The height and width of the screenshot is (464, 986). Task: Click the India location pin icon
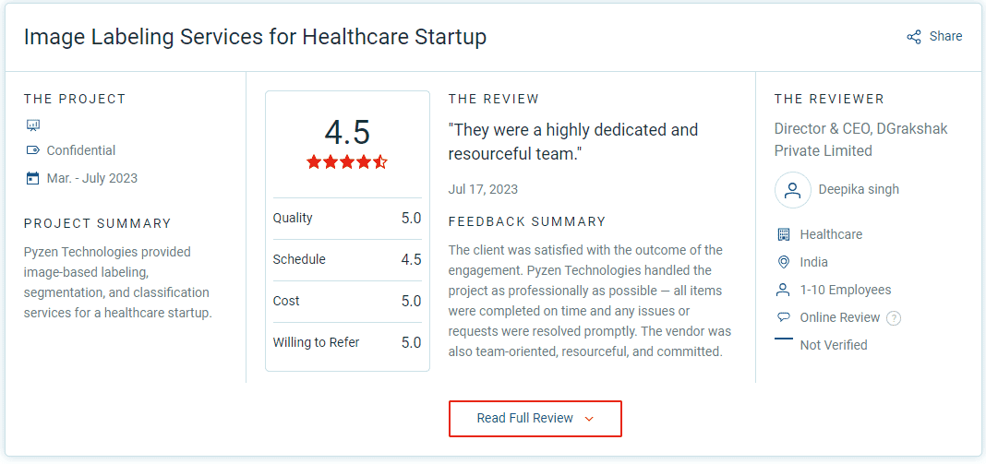tap(783, 262)
